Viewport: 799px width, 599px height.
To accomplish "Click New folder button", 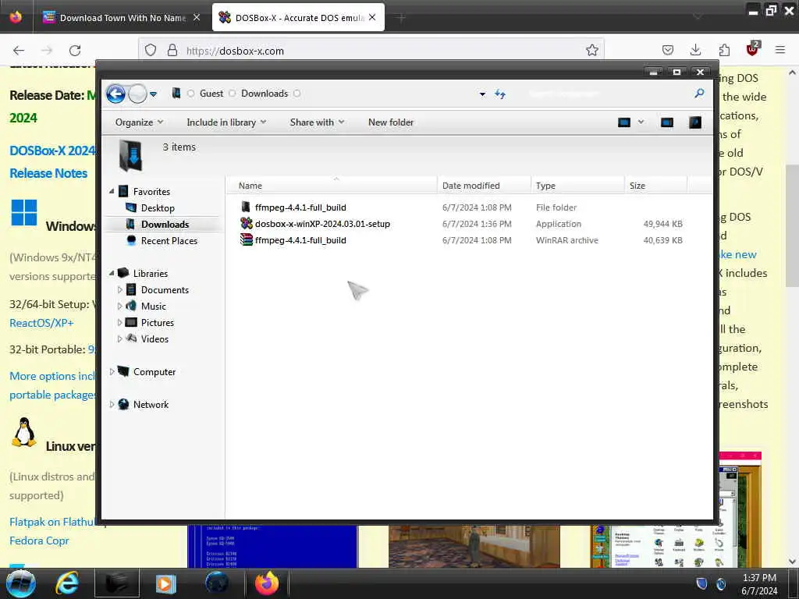I will tap(391, 122).
